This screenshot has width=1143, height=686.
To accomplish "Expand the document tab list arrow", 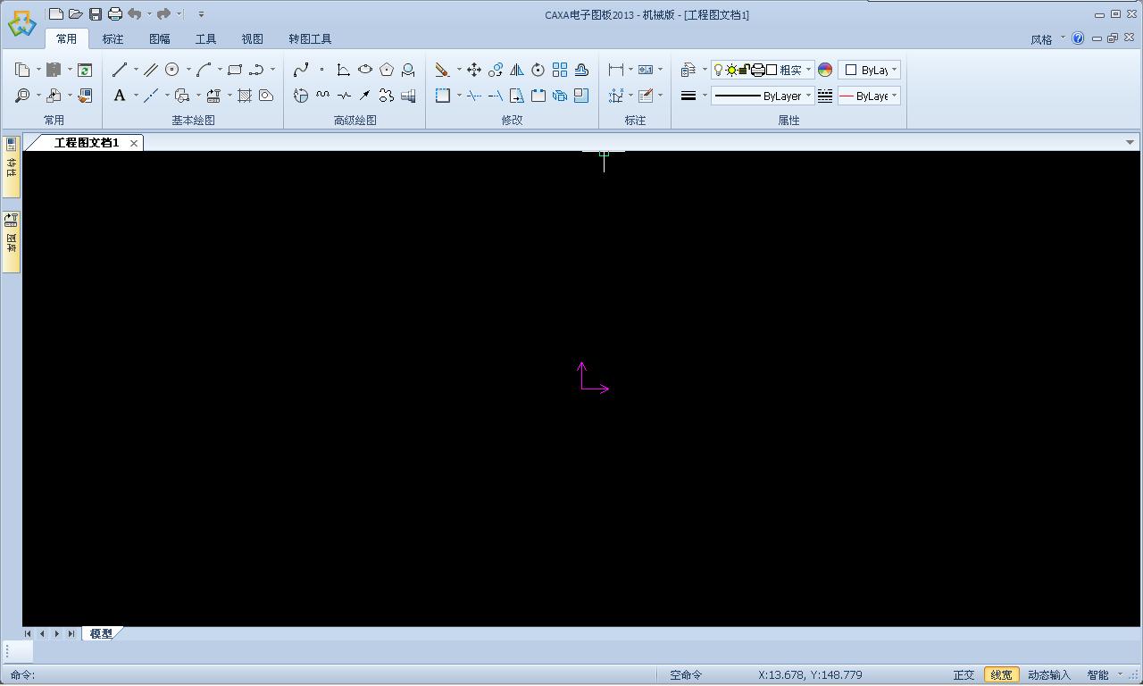I will click(1130, 142).
